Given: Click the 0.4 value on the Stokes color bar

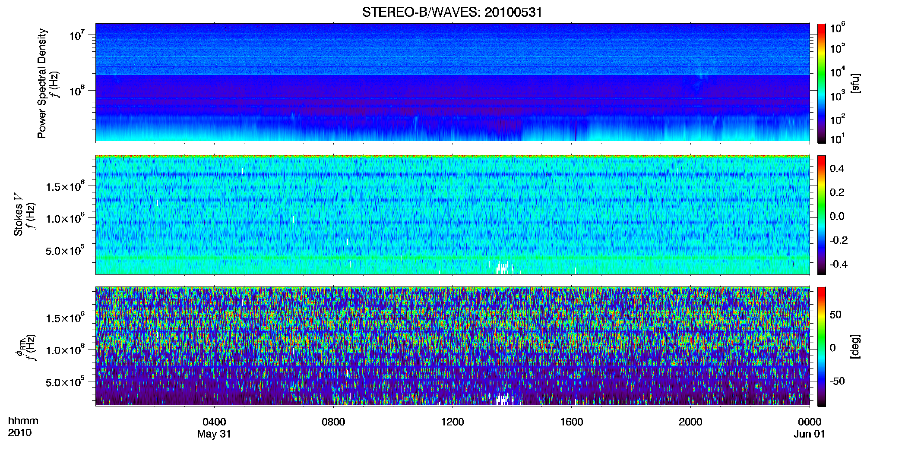Looking at the screenshot, I should point(837,168).
